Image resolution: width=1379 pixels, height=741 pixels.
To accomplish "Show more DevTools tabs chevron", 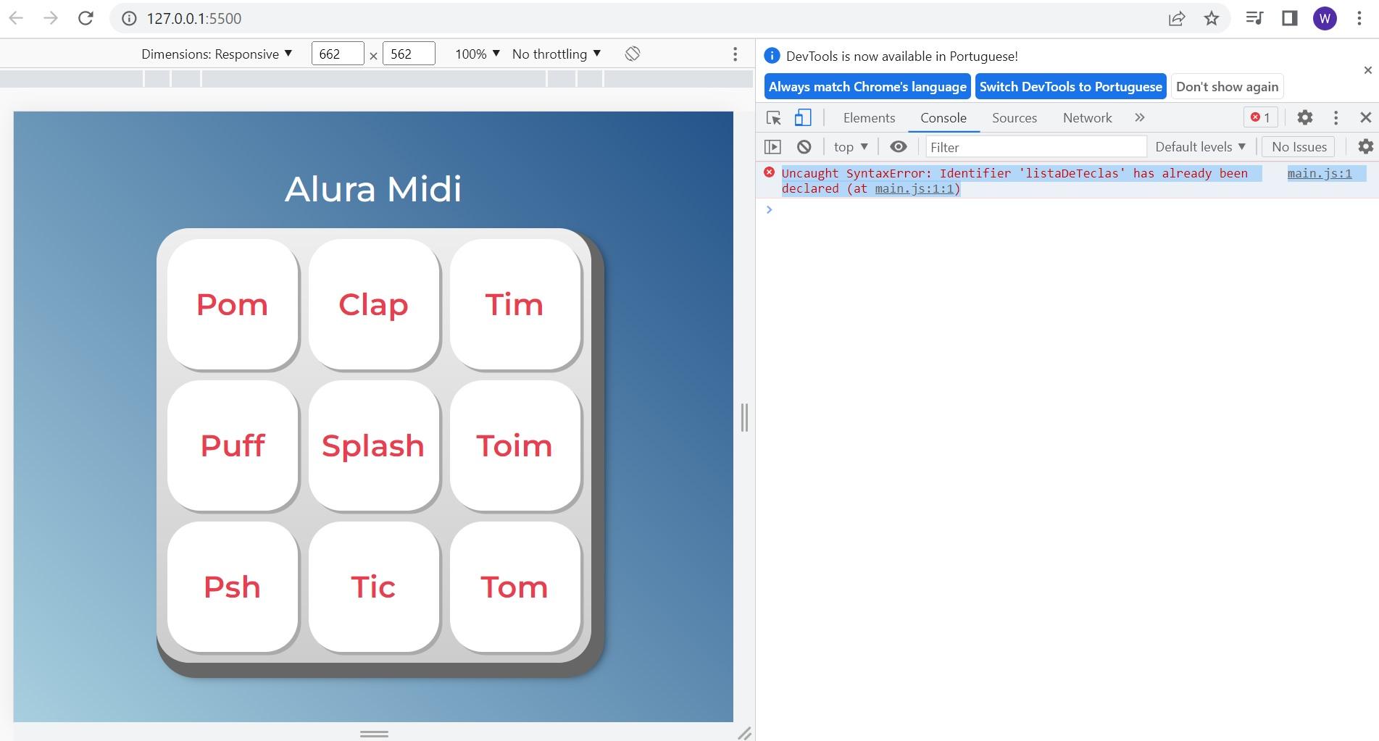I will click(1140, 117).
